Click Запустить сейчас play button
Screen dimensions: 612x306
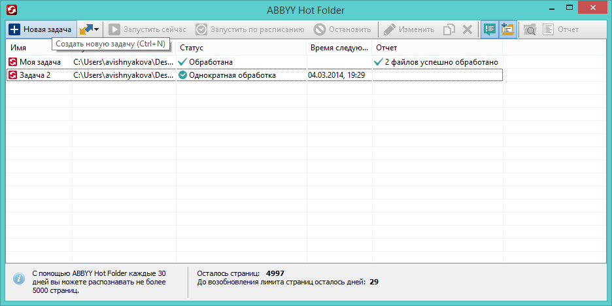(x=147, y=29)
